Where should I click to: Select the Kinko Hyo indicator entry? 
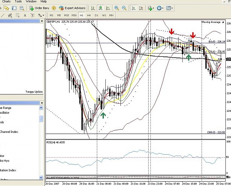[x=4, y=161]
